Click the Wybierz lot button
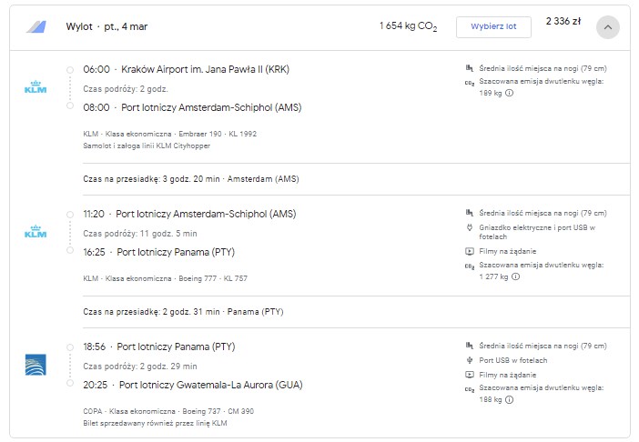Screen dimensions: 639x442 pos(493,27)
